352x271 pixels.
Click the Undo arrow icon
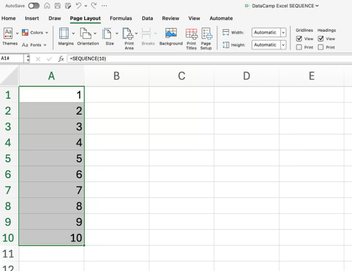click(x=78, y=6)
